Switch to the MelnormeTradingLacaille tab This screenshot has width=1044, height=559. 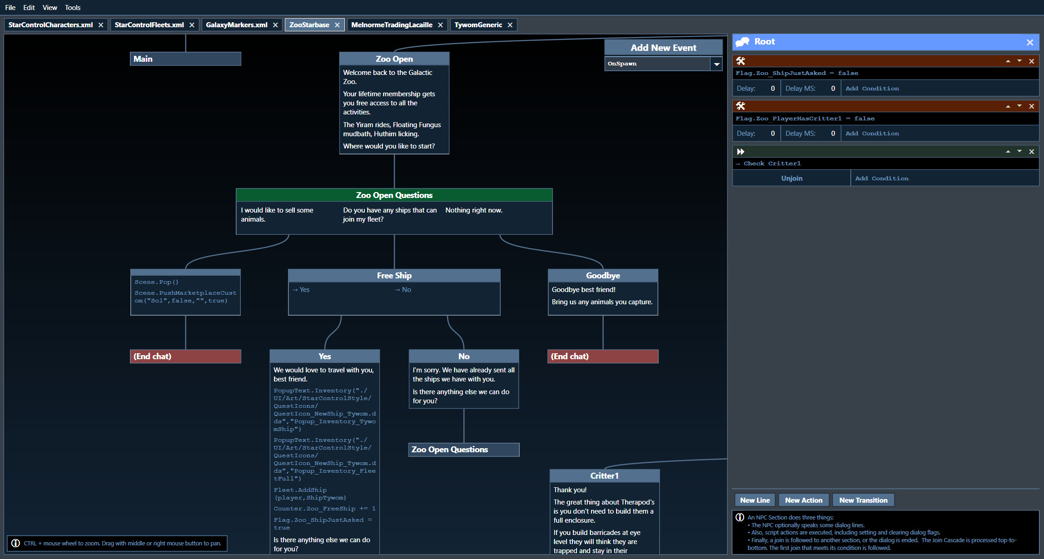click(391, 25)
